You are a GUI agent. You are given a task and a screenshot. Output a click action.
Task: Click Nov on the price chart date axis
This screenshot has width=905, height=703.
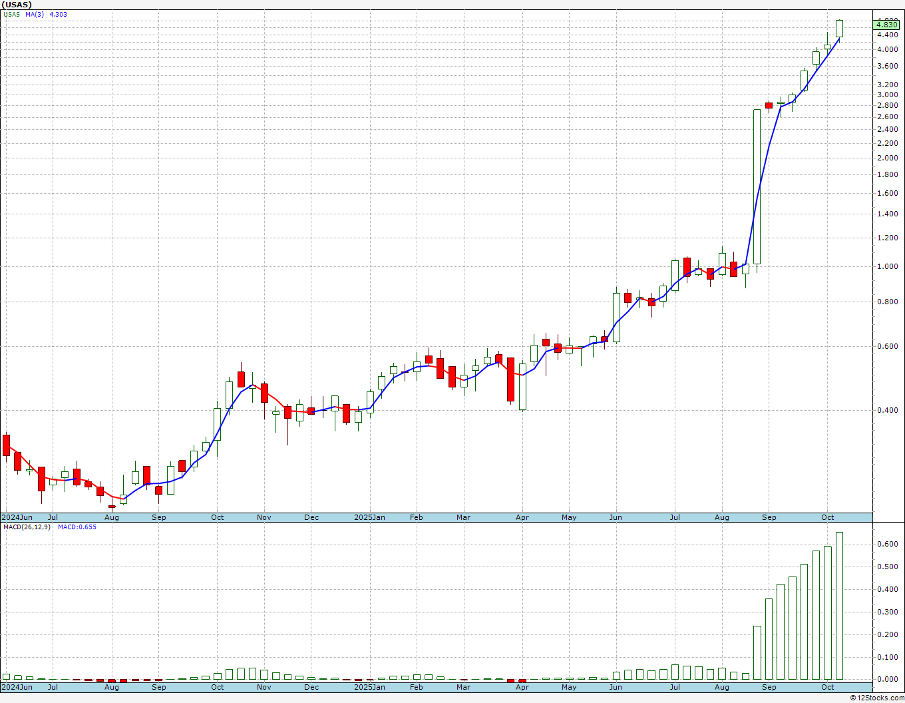[264, 517]
